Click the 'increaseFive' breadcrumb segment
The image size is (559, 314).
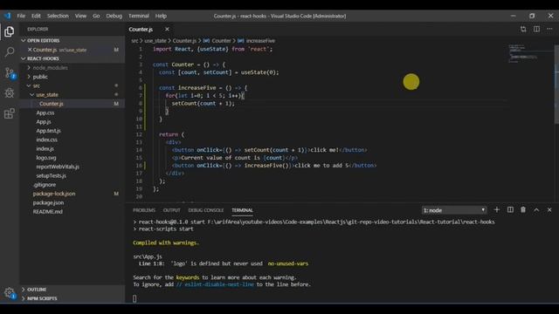tap(260, 41)
